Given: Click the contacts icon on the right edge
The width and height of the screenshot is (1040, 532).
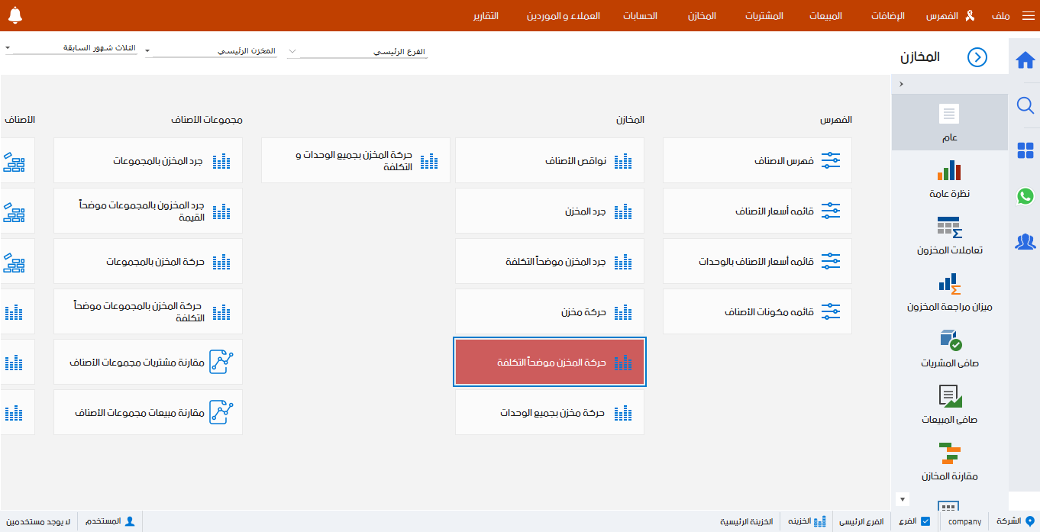Looking at the screenshot, I should (x=1025, y=242).
